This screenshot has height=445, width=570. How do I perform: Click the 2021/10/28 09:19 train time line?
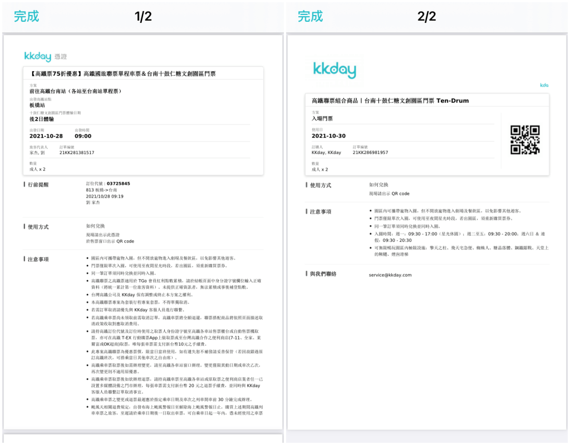[105, 196]
